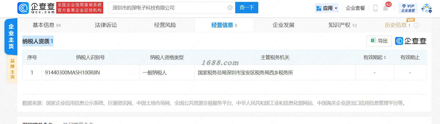Switch to 法律诉讼 tab
This screenshot has height=124, width=440.
(106, 25)
